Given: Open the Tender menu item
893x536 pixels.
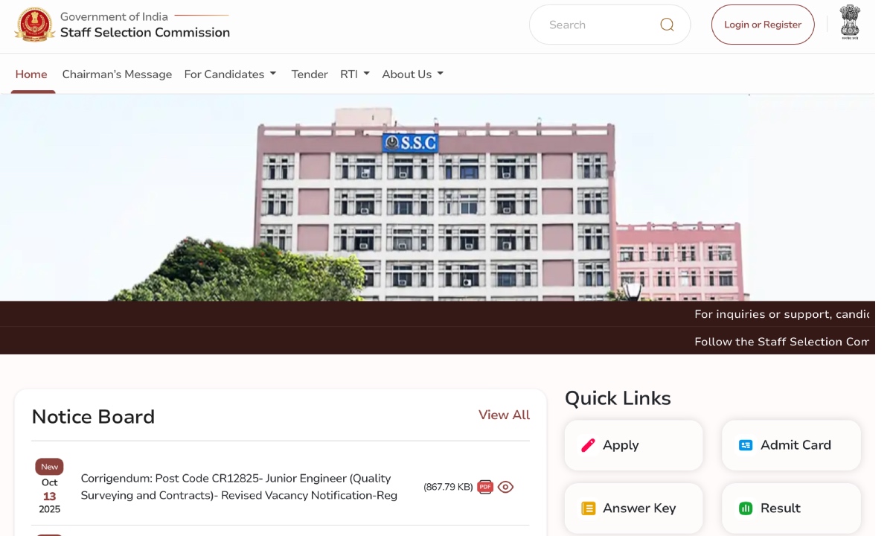Looking at the screenshot, I should coord(310,74).
